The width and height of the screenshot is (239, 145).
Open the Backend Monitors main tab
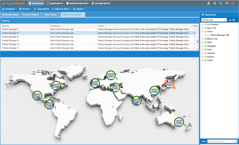point(77,3)
